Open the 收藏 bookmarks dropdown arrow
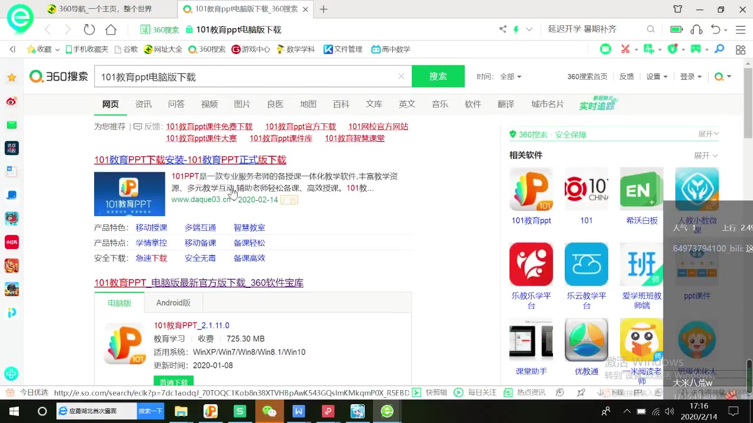 tap(58, 50)
